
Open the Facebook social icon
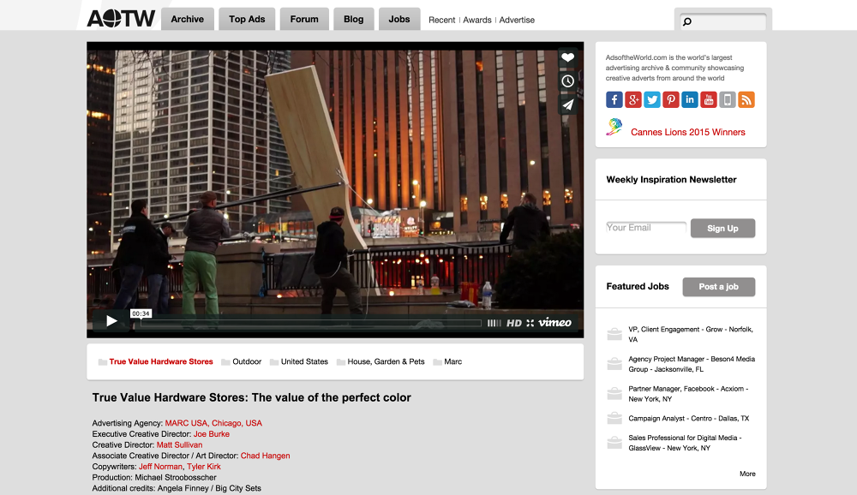614,99
